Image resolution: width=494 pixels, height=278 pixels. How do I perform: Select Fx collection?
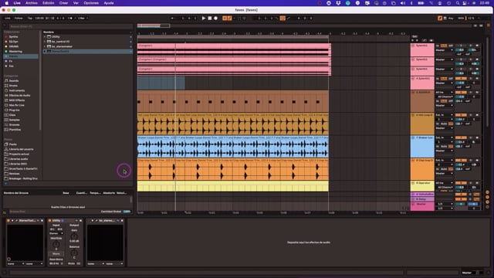tap(11, 61)
